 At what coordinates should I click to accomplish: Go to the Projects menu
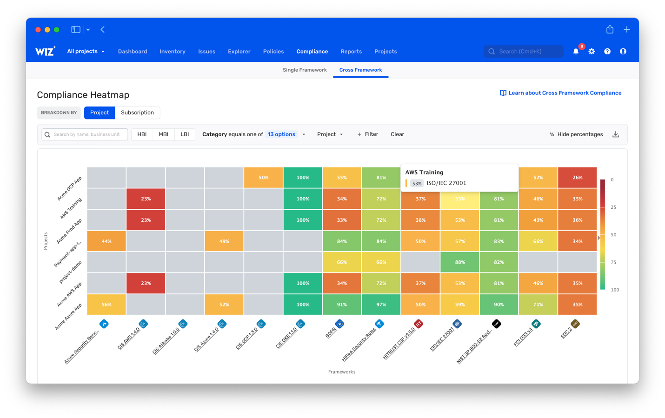click(x=386, y=52)
